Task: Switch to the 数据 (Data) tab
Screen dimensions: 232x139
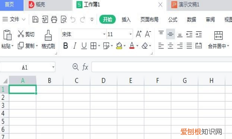Action: coord(191,19)
